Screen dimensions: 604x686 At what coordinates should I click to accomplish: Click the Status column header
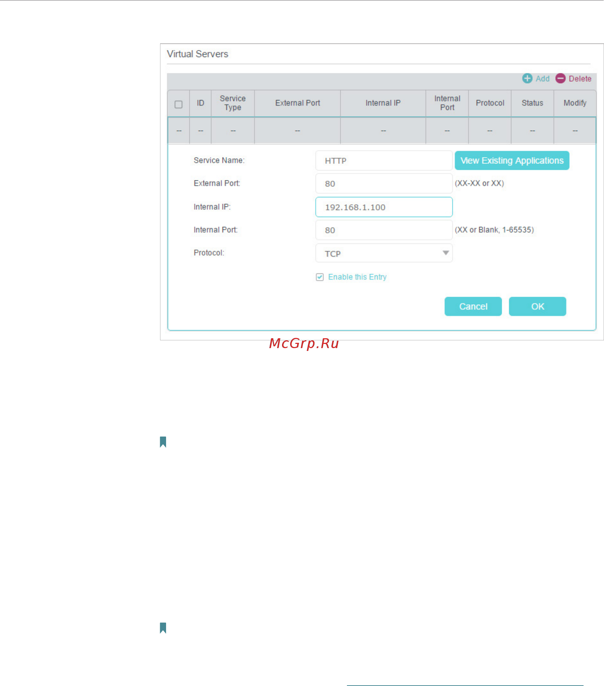[532, 103]
